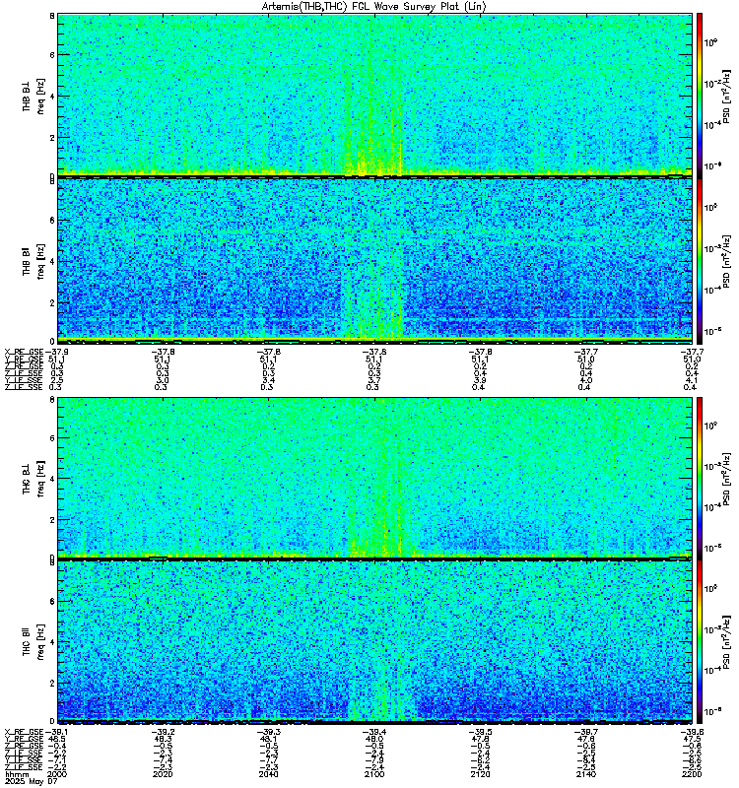Click the 2140 time tick label
Viewport: 739px width, 788px height.
click(x=585, y=774)
